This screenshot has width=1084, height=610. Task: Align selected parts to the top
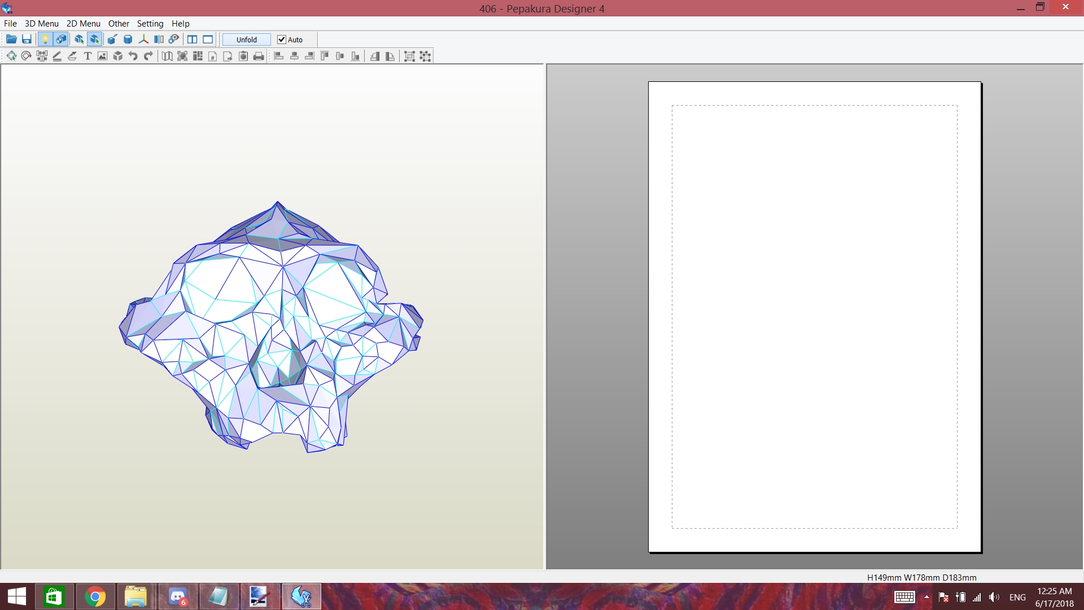pyautogui.click(x=325, y=56)
